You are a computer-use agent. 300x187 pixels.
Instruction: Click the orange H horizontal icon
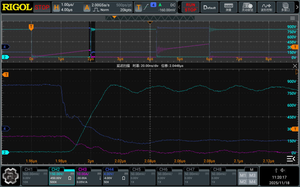click(x=56, y=7)
